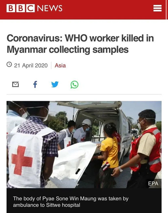Open the Asia section link

click(60, 66)
